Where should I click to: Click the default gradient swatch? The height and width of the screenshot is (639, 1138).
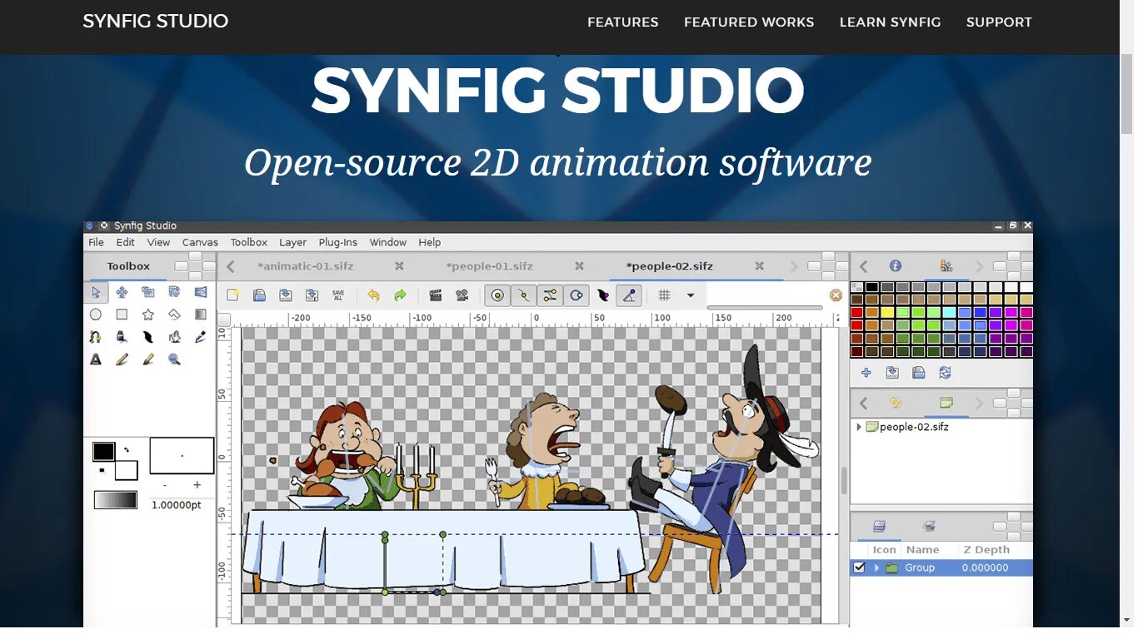click(115, 500)
